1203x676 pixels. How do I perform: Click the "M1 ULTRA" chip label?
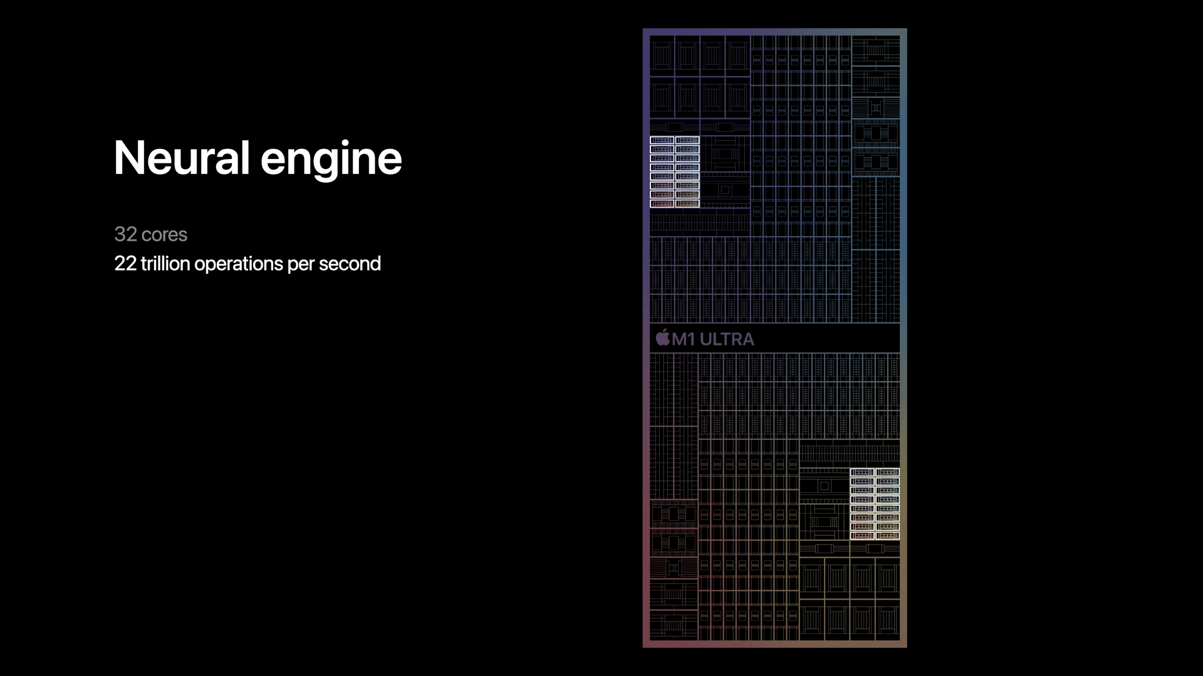point(712,339)
